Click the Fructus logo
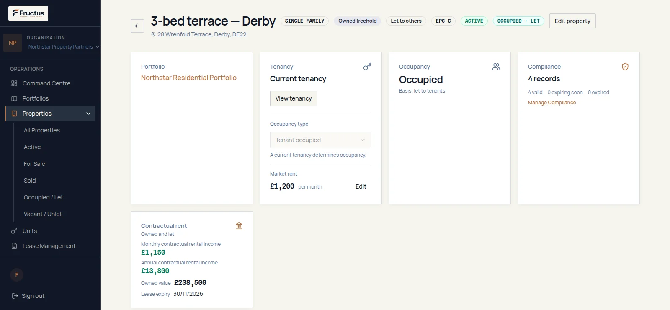Screen dimensions: 670x310 pyautogui.click(x=28, y=13)
